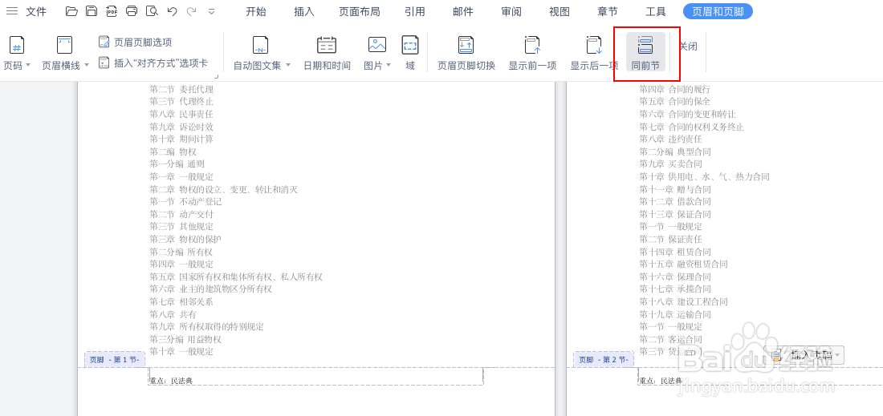Expand the 页眉横线 dropdown arrow
The width and height of the screenshot is (883, 416).
(86, 65)
